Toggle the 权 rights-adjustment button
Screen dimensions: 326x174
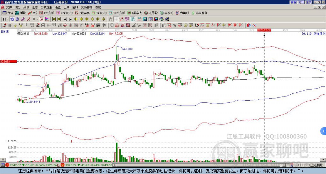point(41,19)
